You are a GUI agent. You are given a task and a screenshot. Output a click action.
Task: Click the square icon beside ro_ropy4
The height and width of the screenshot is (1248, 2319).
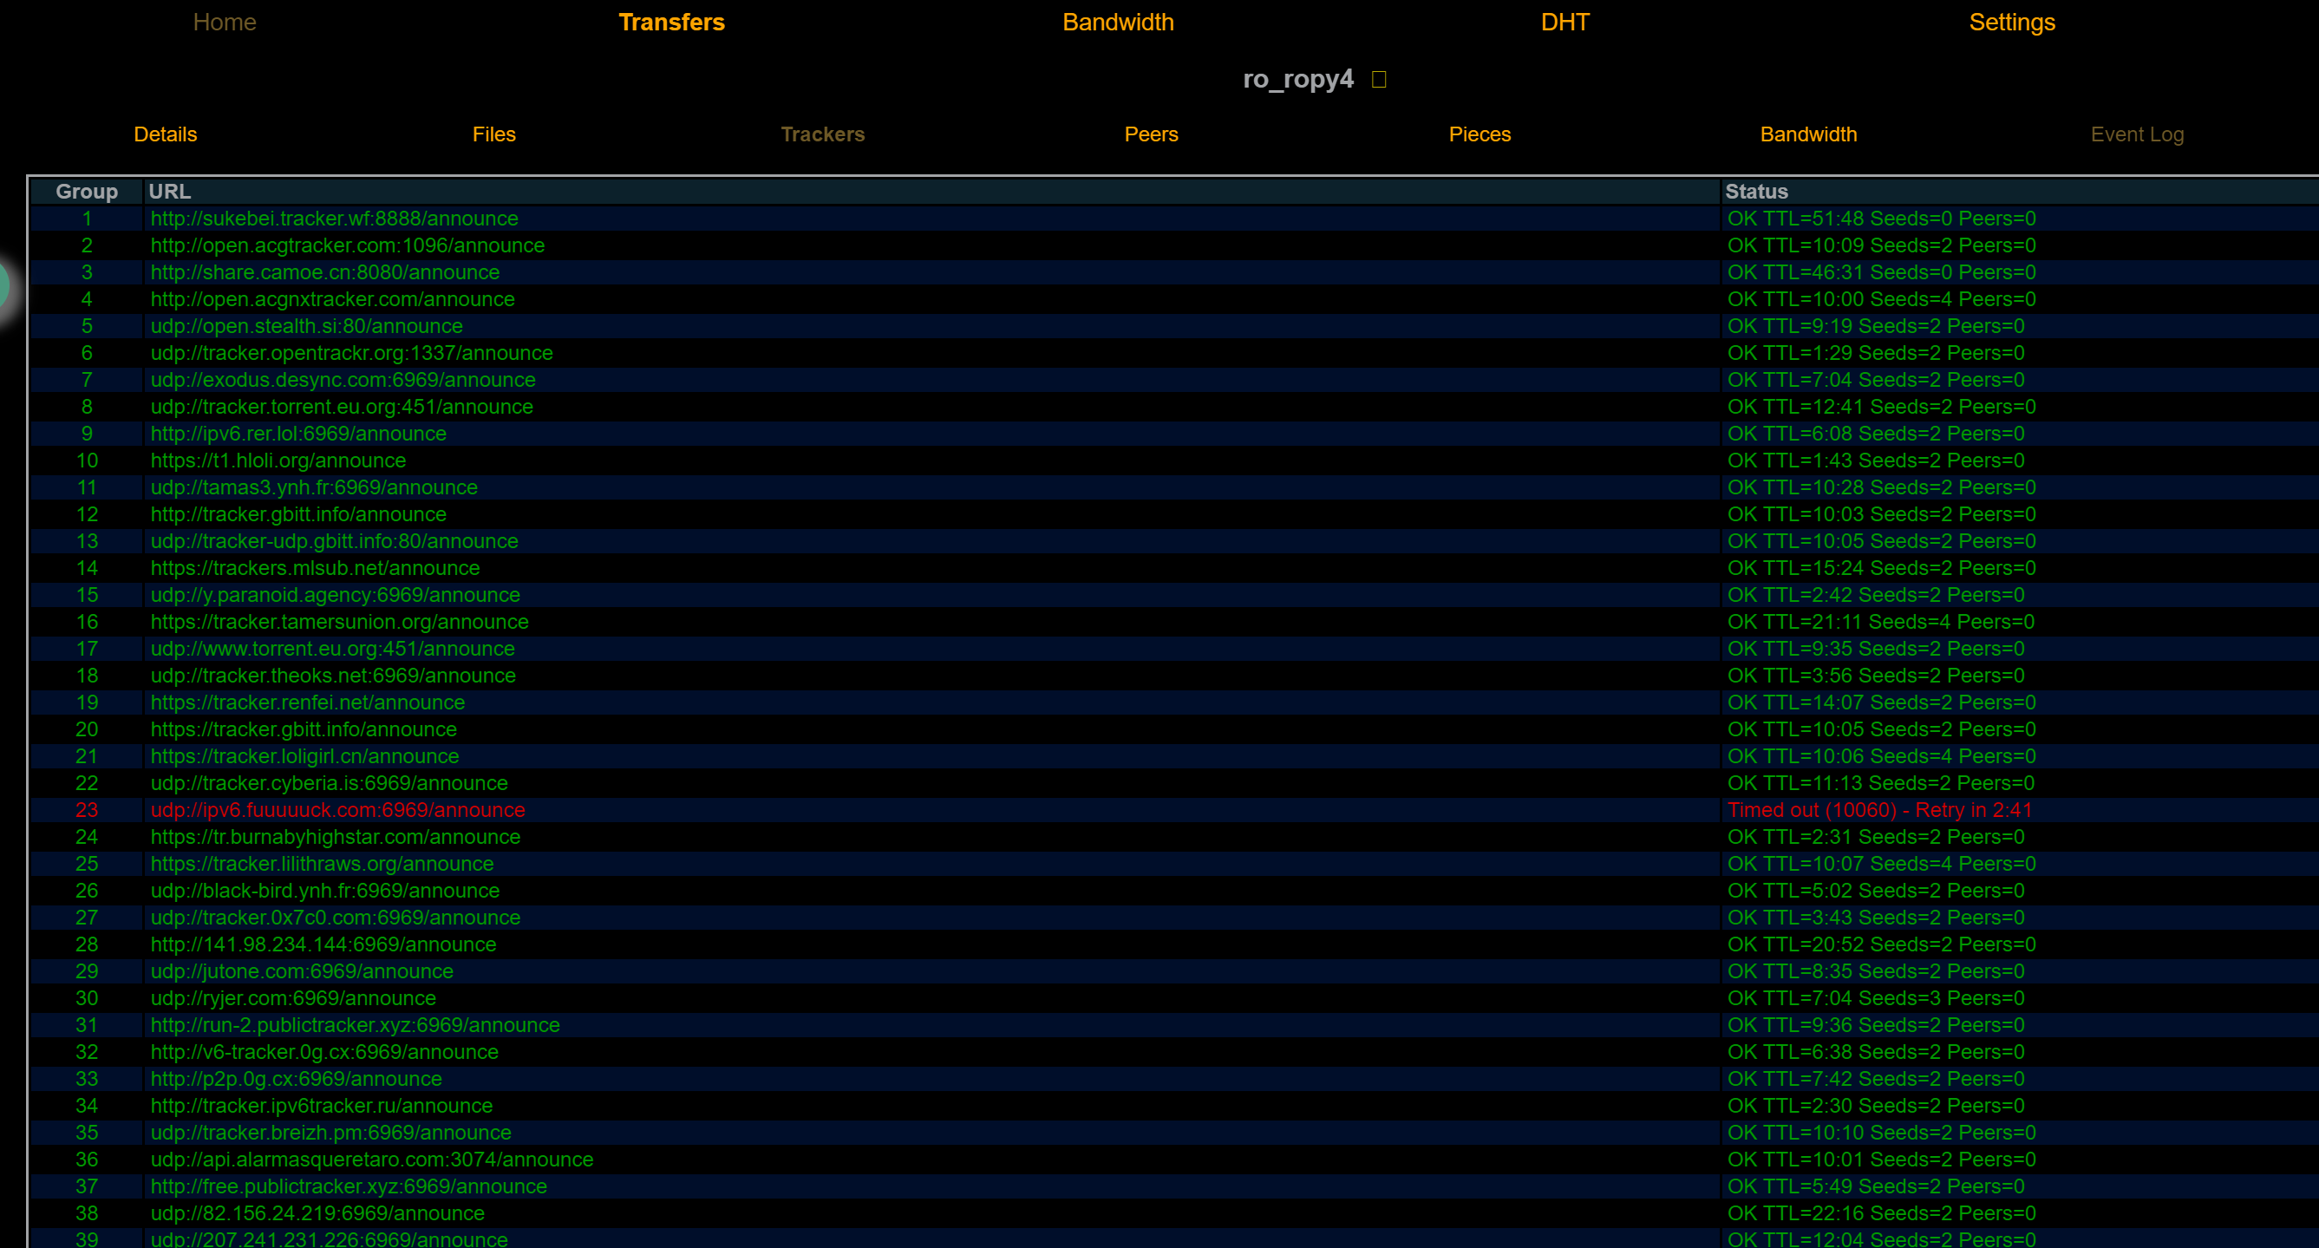click(x=1378, y=79)
